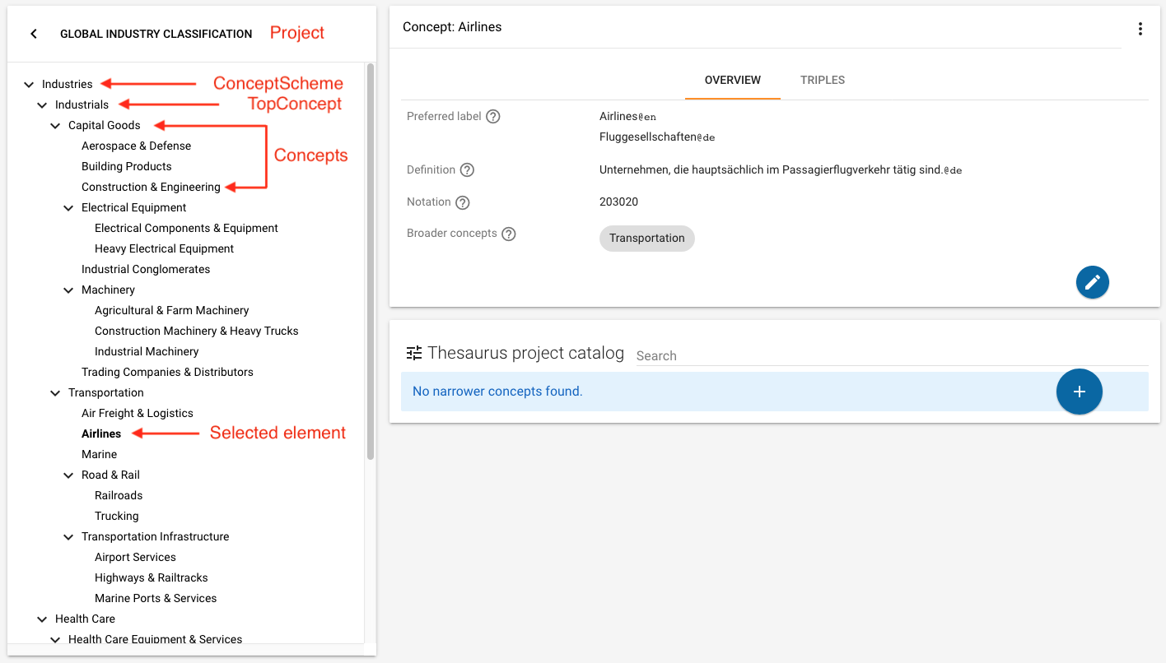Viewport: 1166px width, 663px height.
Task: Open the three-dot more options menu
Action: tap(1140, 29)
